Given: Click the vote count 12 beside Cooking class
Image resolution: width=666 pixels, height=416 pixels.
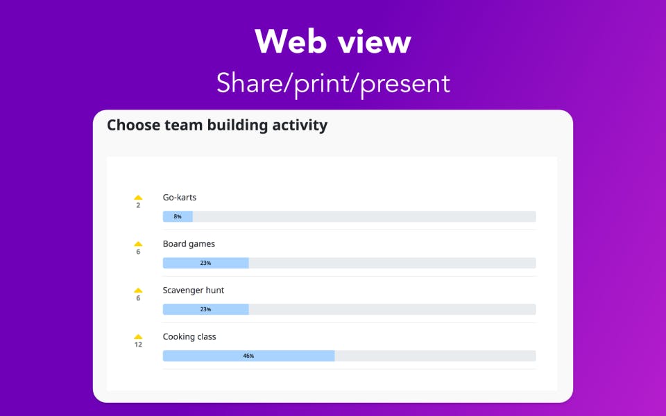Looking at the screenshot, I should pos(138,345).
